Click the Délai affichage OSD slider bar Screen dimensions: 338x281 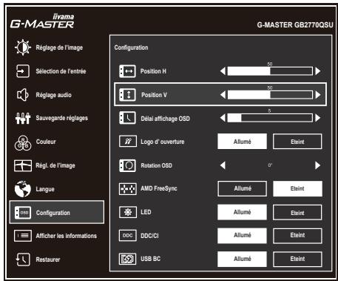270,118
